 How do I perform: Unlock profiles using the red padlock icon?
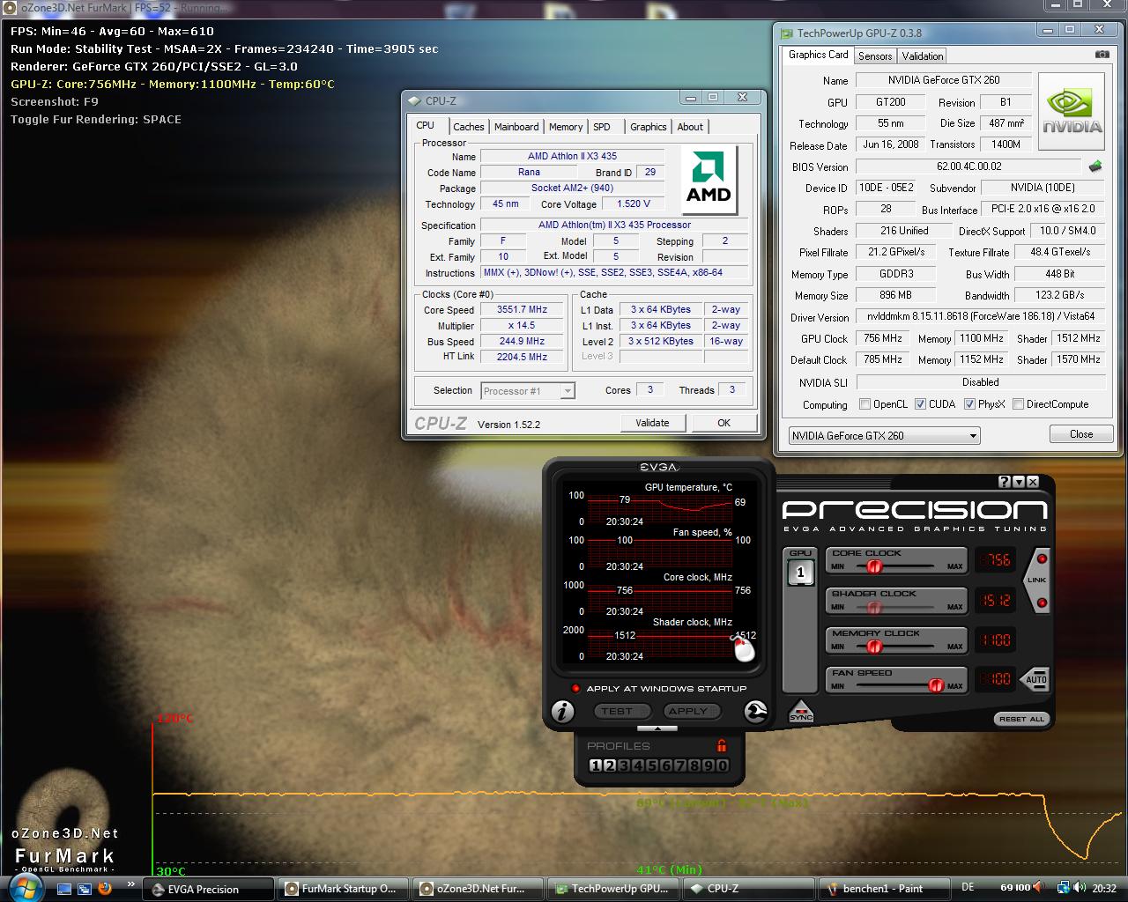tap(722, 745)
